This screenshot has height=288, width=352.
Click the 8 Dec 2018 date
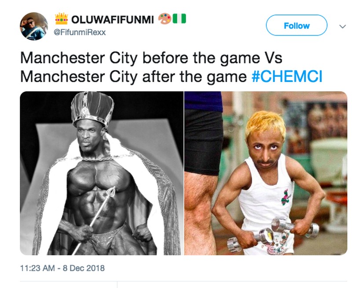(x=84, y=268)
